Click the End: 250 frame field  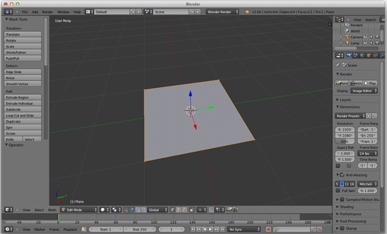140,229
